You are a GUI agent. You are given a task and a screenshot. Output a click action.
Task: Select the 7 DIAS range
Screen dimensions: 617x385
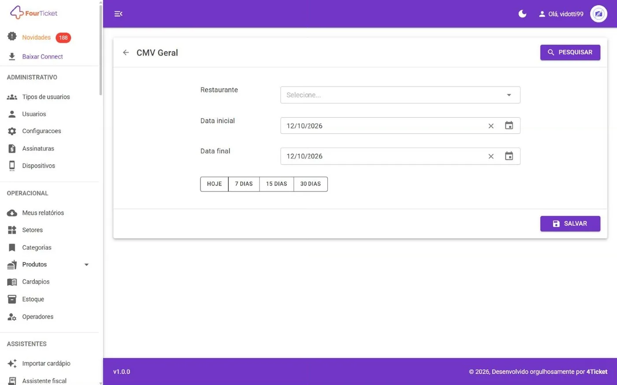pos(244,184)
